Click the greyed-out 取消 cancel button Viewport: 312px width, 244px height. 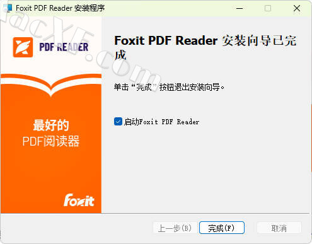click(279, 228)
